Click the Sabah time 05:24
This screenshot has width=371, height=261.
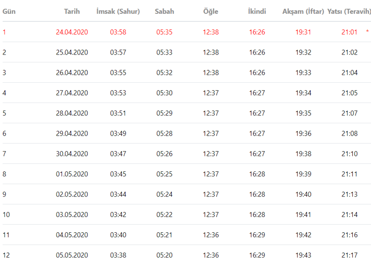(164, 194)
